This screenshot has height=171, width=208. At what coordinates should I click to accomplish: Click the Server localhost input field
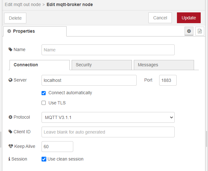click(x=89, y=80)
